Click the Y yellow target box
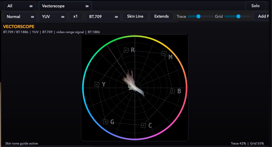The height and width of the screenshot is (147, 272). [97, 84]
